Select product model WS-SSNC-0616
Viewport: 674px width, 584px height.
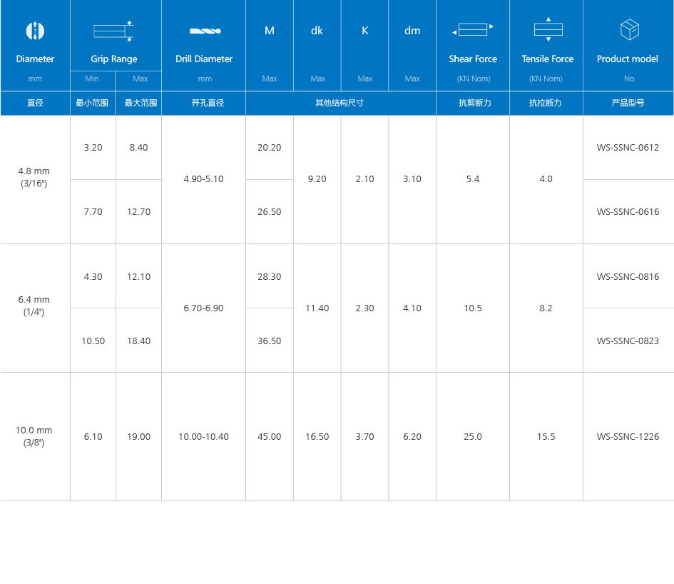[x=628, y=212]
